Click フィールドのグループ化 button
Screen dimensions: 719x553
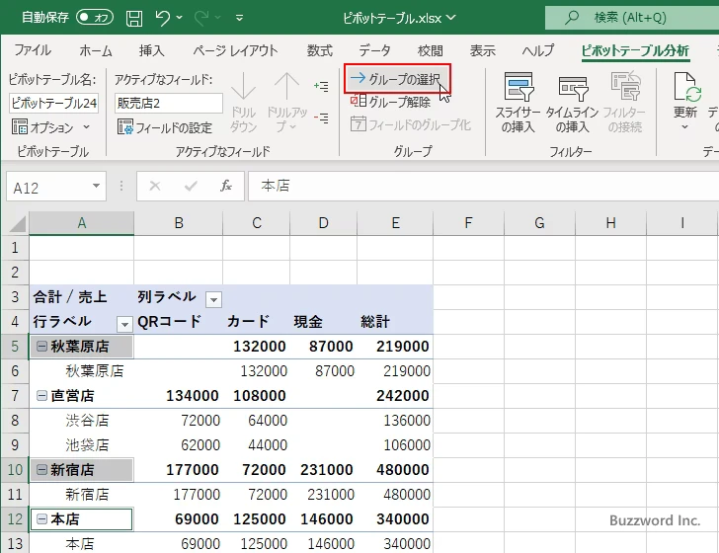click(x=411, y=124)
